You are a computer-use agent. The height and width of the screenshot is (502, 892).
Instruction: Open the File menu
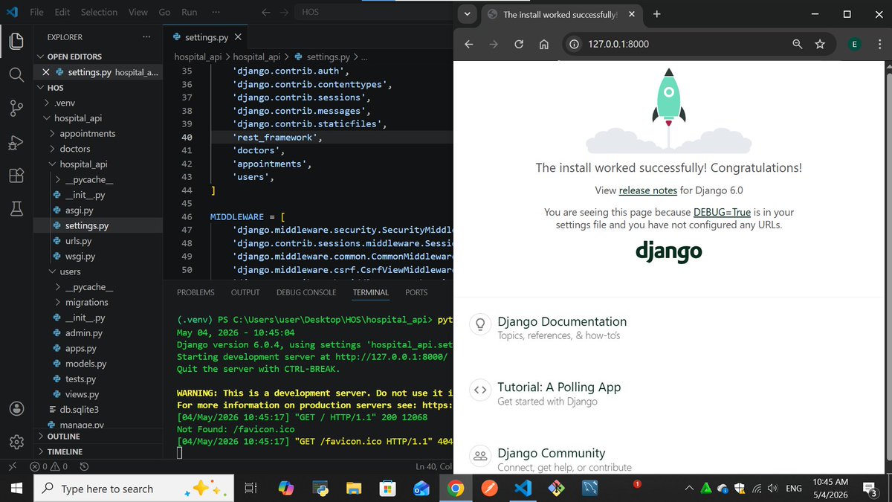(36, 13)
